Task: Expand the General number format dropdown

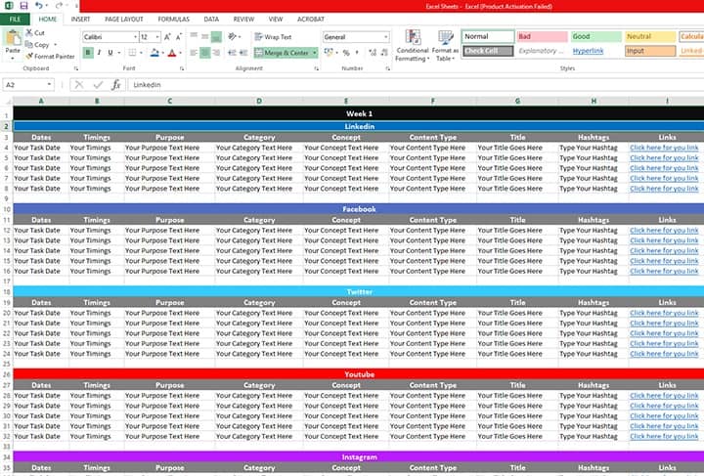Action: pyautogui.click(x=384, y=37)
